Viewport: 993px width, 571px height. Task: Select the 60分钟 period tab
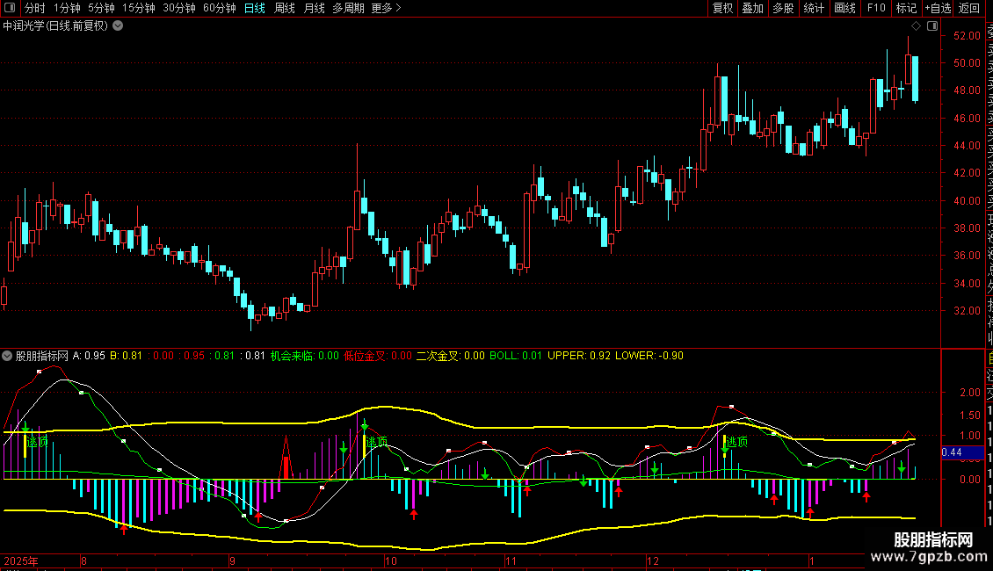coord(220,8)
